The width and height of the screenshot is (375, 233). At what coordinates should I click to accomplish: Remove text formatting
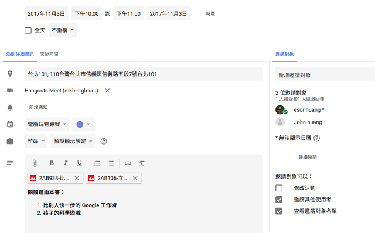coord(142,163)
